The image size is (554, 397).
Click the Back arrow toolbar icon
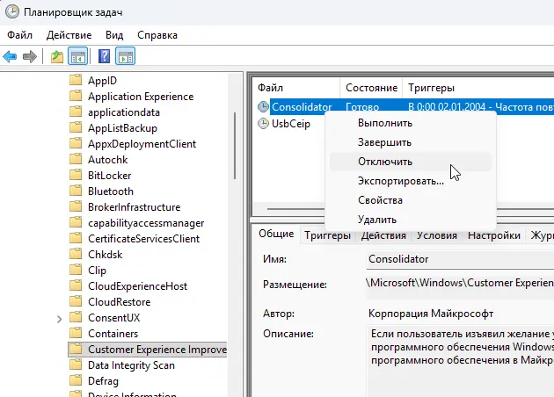click(11, 57)
